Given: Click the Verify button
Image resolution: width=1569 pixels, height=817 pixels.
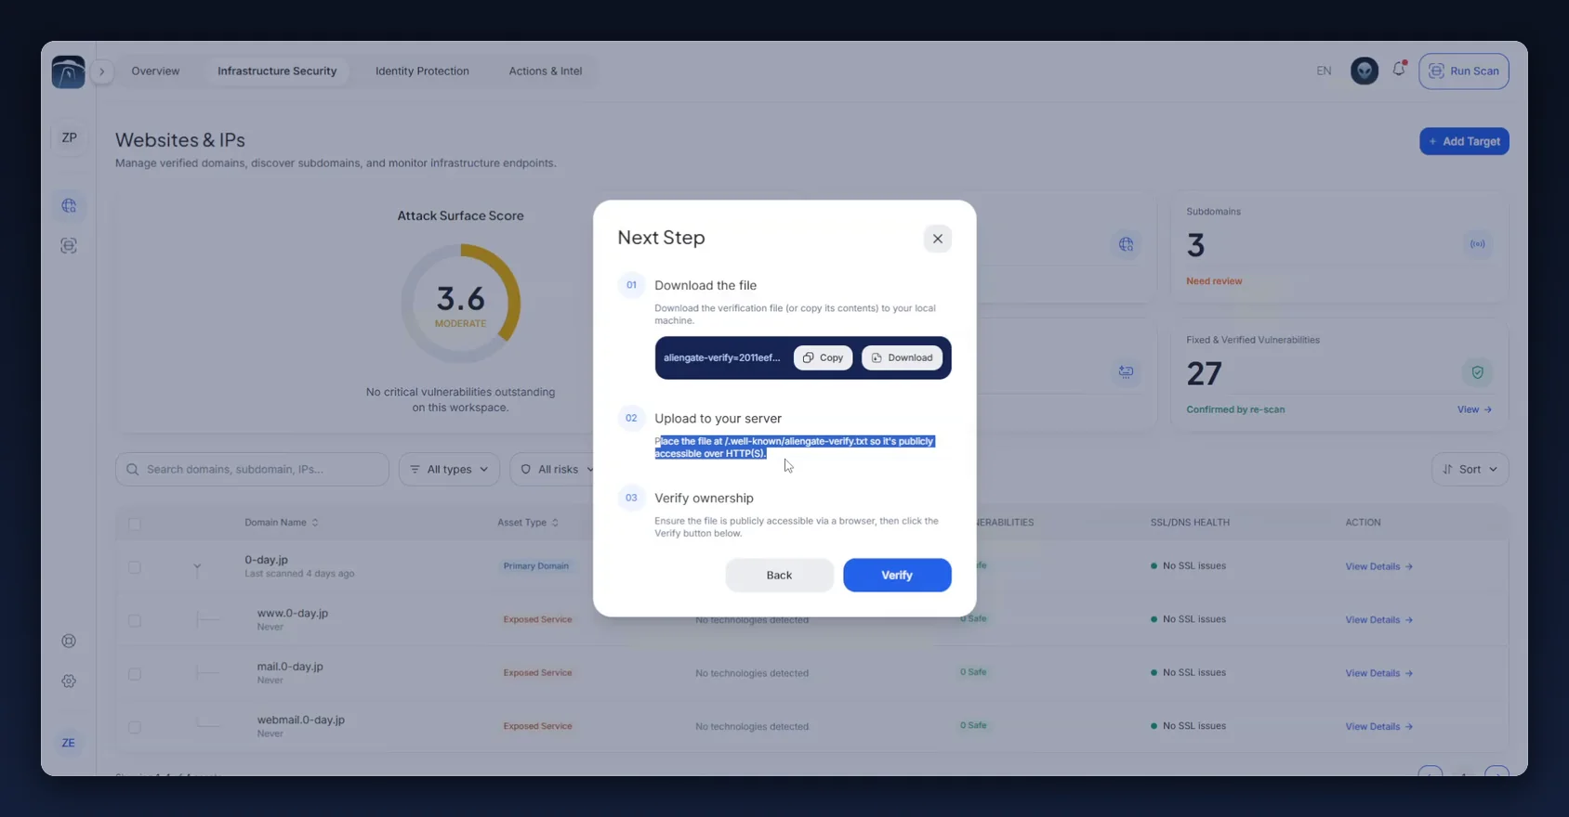Looking at the screenshot, I should click(x=897, y=575).
